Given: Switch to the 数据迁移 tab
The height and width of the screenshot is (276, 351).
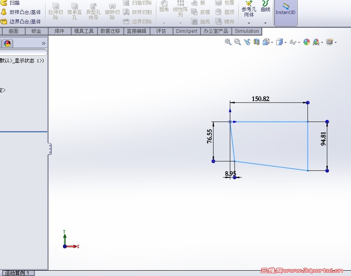Looking at the screenshot, I should (110, 31).
